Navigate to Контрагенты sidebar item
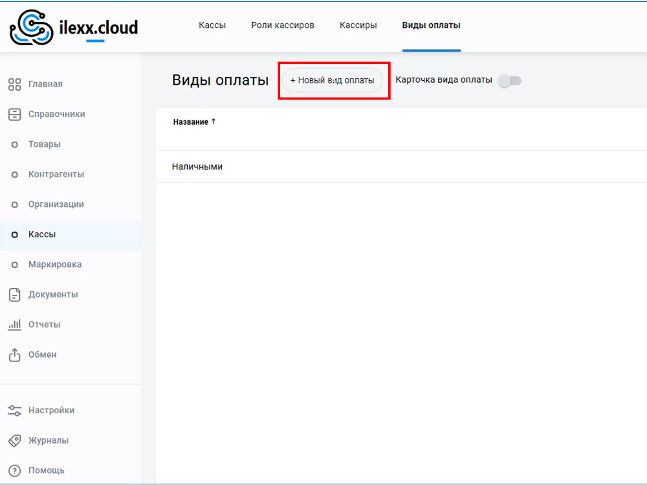 tap(56, 175)
